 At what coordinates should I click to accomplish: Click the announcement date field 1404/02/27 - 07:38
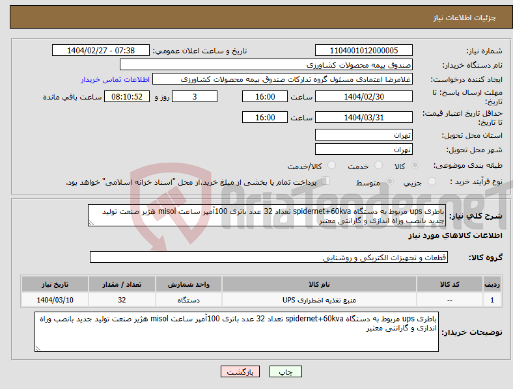pos(101,50)
